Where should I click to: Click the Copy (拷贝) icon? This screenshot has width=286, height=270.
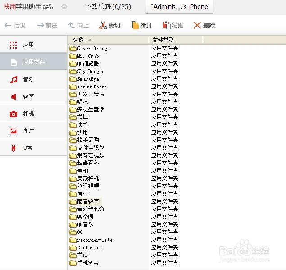[x=135, y=25]
